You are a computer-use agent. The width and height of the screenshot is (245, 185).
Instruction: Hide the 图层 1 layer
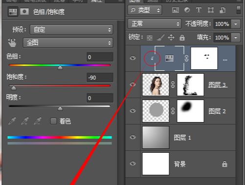133,137
